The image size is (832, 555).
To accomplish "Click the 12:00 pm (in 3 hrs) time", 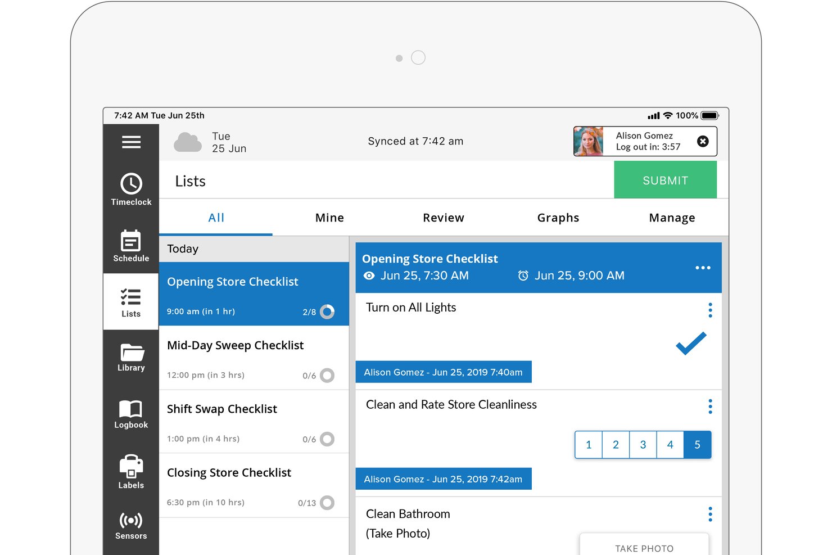I will (x=206, y=375).
